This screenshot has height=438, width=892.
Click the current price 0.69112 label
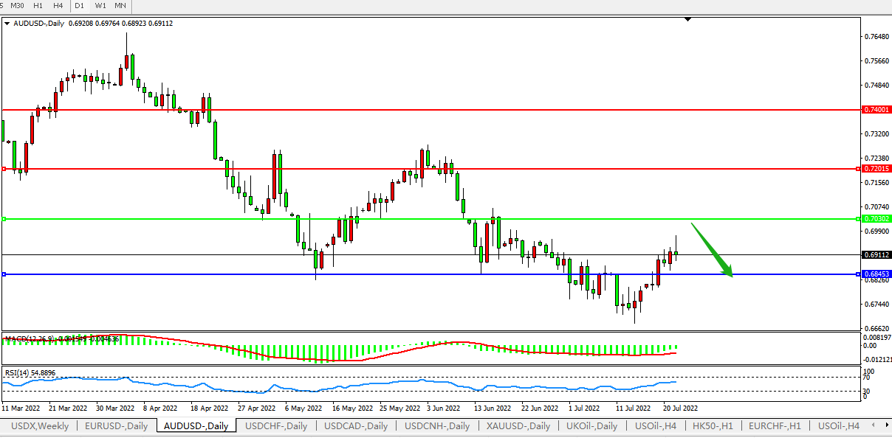tap(876, 254)
